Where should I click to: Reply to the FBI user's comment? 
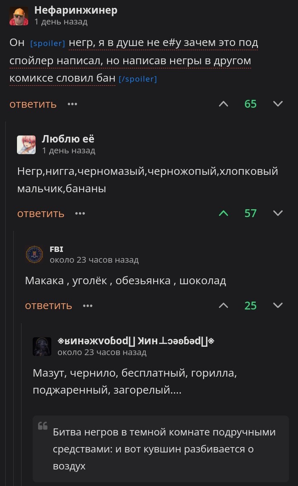coord(48,305)
